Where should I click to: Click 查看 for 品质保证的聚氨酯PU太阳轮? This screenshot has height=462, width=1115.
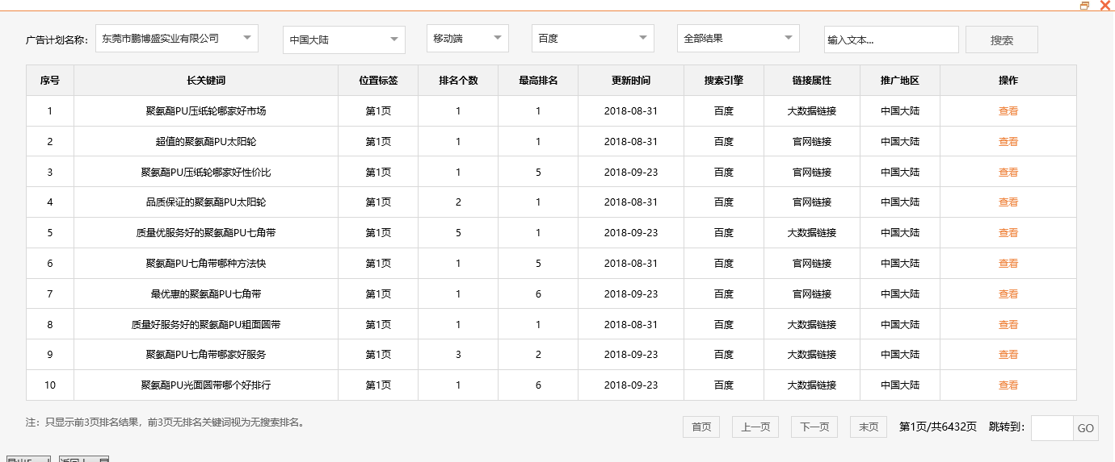[1008, 202]
